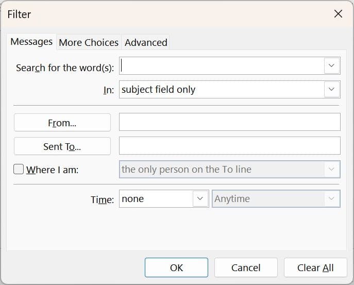Open the More Choices tab

(x=89, y=42)
